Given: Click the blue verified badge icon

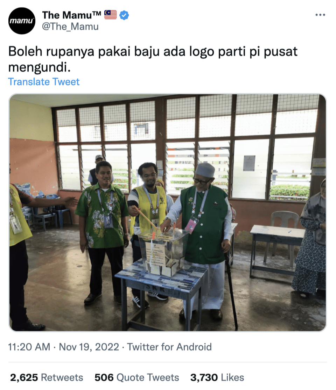Looking at the screenshot, I should point(124,15).
